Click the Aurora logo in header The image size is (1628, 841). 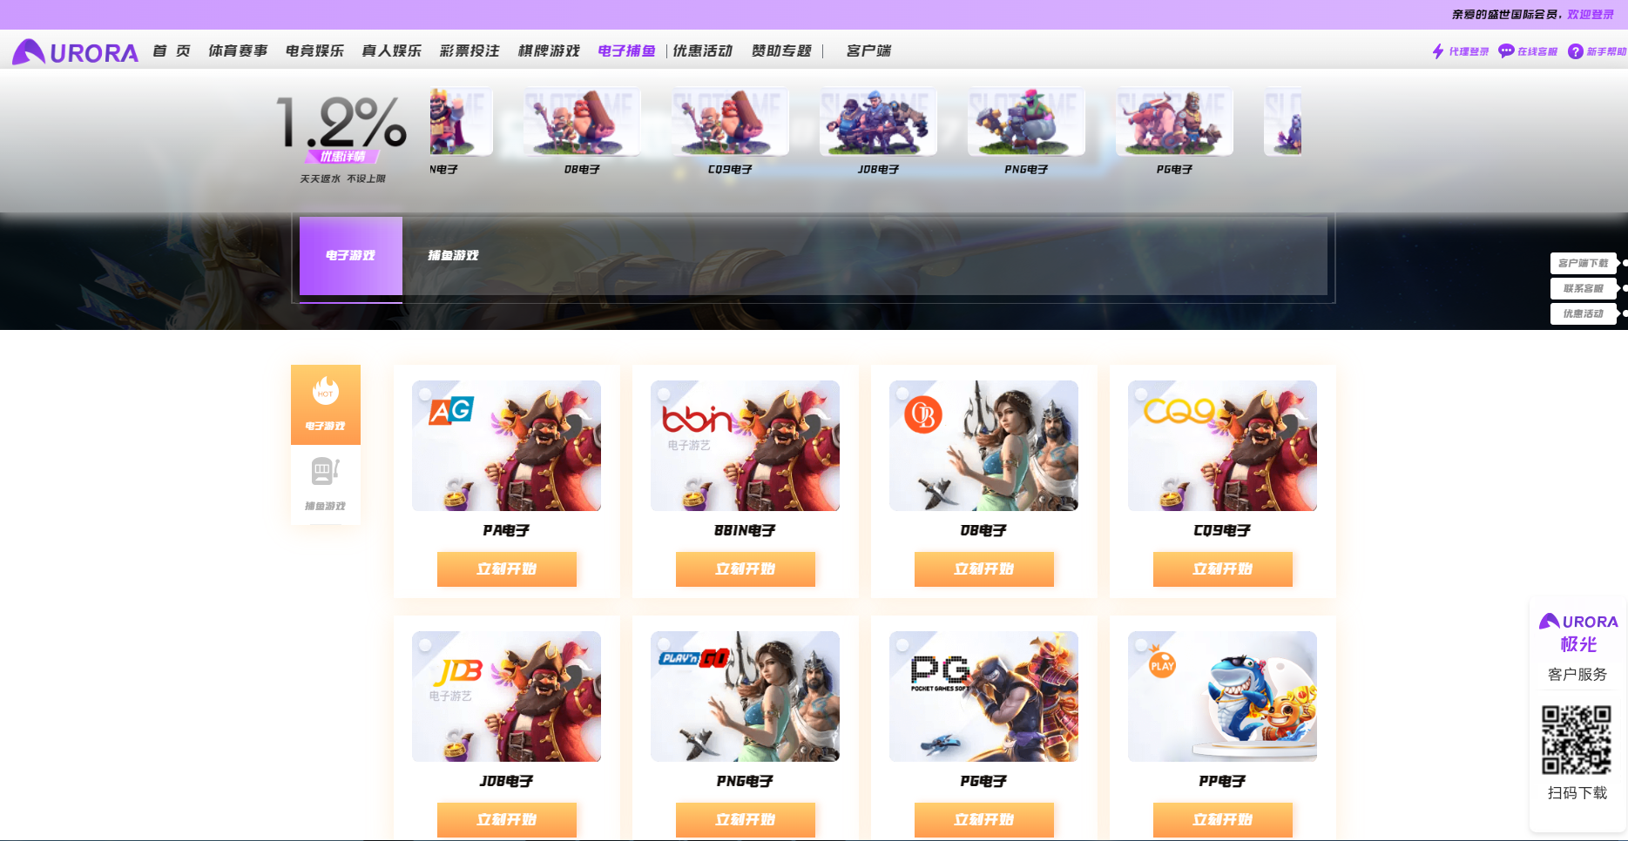pos(76,52)
